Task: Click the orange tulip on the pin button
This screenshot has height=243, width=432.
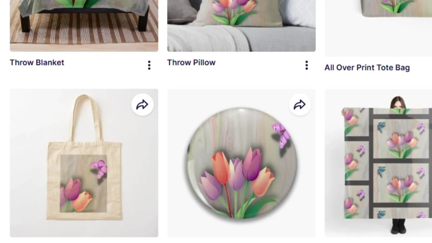Action: pyautogui.click(x=221, y=168)
